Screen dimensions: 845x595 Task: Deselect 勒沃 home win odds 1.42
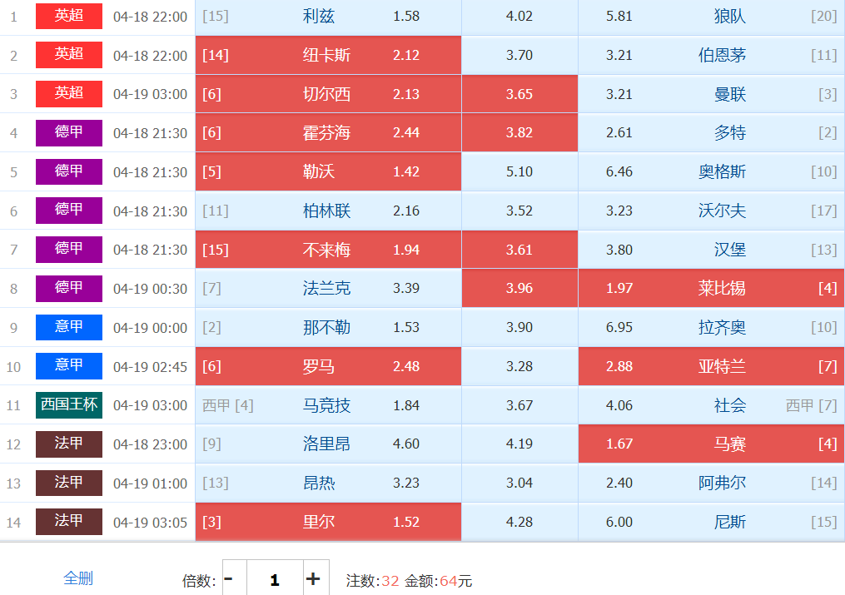click(x=328, y=172)
